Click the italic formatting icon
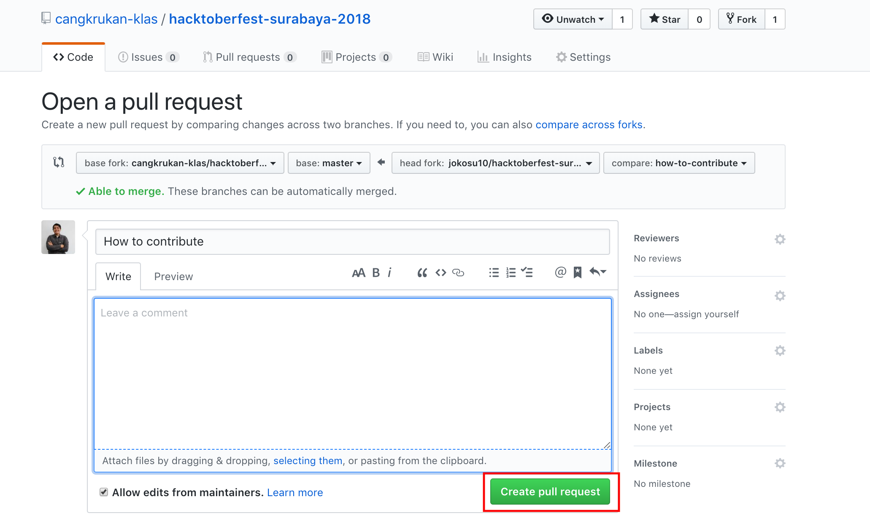Viewport: 870px width, 524px height. pyautogui.click(x=389, y=273)
